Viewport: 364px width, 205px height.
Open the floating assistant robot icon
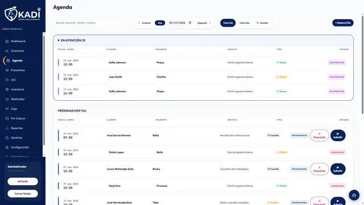(x=354, y=195)
